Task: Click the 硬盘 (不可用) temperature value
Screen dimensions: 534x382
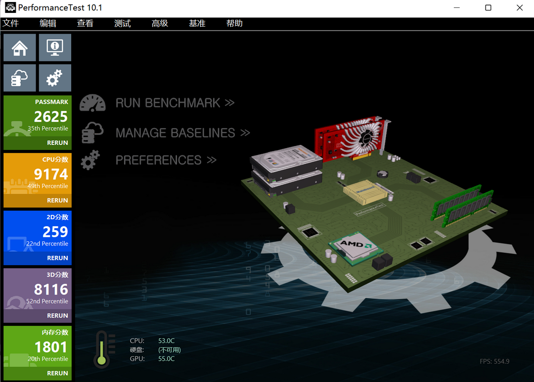Action: point(169,350)
